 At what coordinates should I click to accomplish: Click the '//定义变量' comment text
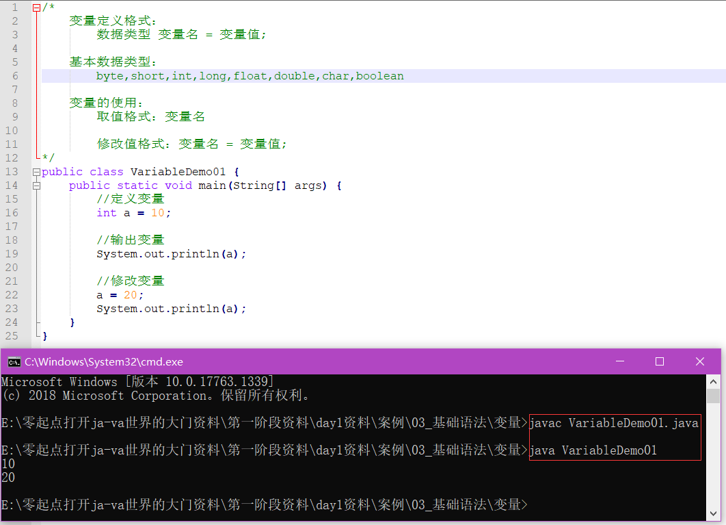point(130,199)
